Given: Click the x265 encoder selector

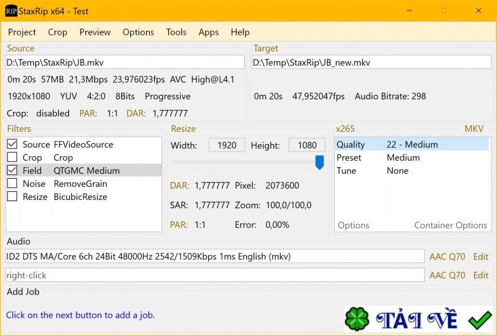Looking at the screenshot, I should (x=345, y=129).
